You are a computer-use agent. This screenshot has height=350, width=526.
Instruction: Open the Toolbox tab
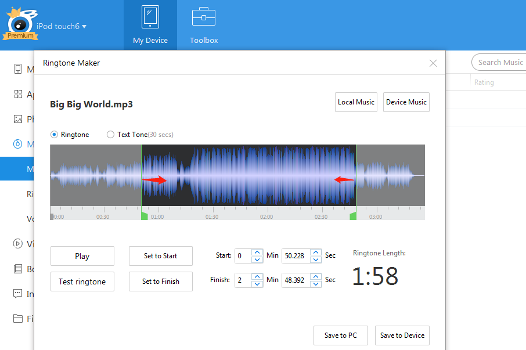204,25
